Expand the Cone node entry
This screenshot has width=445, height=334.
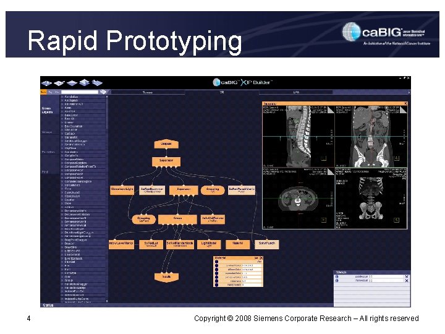click(x=62, y=189)
